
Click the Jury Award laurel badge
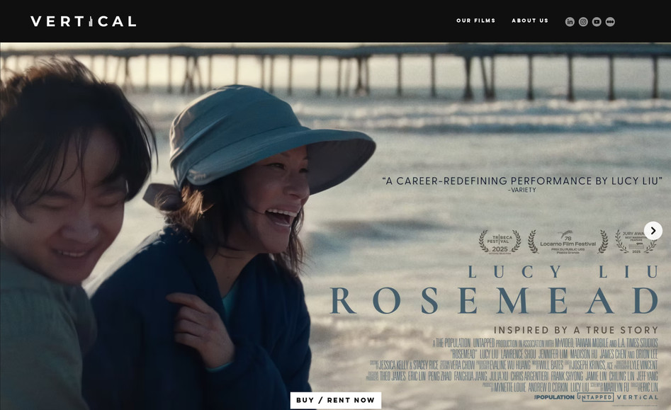coord(631,241)
